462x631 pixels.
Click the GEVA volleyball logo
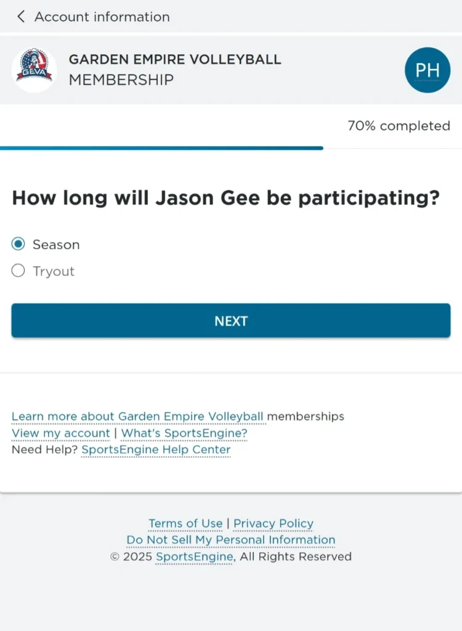click(34, 70)
